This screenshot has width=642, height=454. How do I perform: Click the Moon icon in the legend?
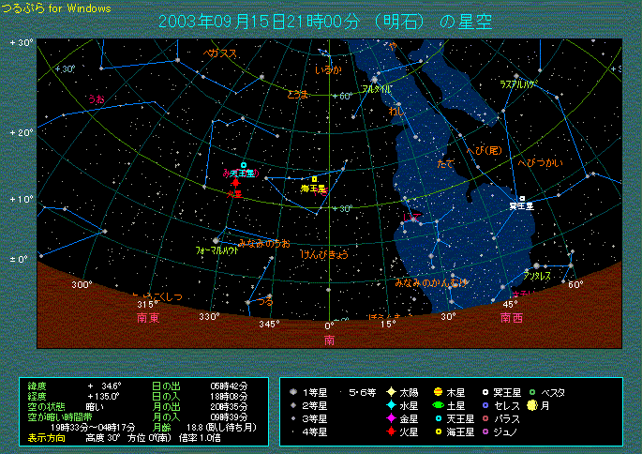[530, 405]
